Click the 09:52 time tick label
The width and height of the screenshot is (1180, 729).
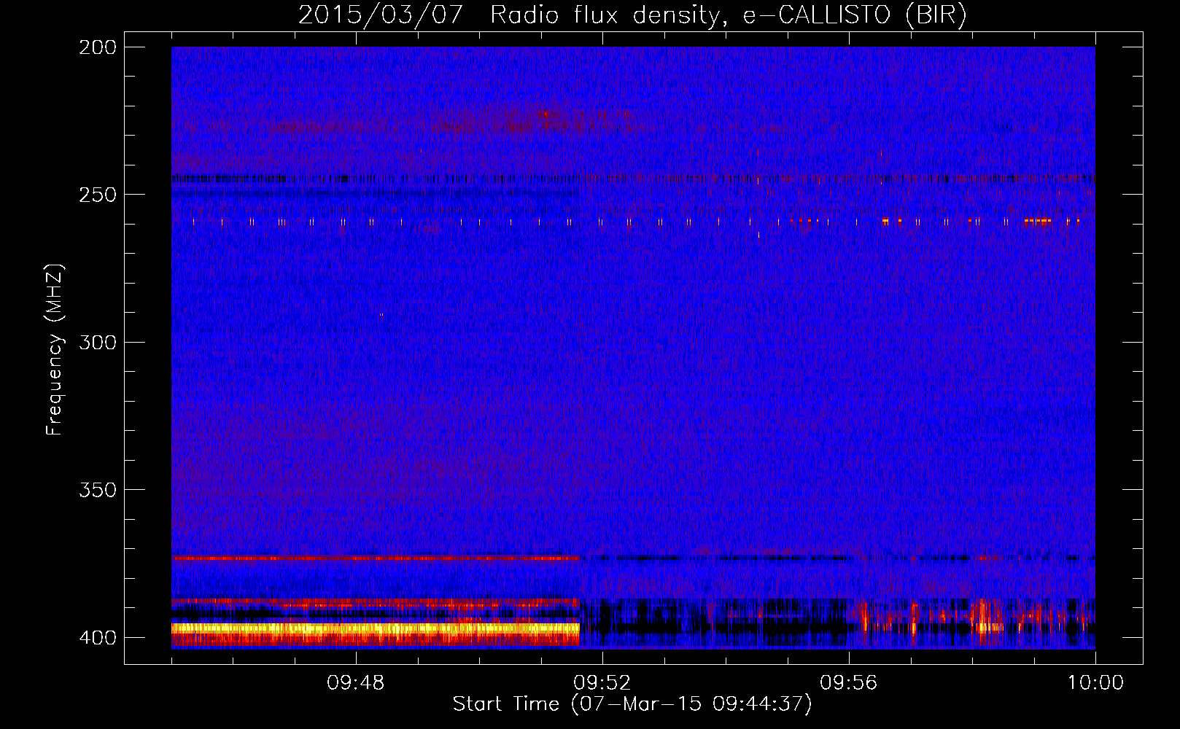click(x=602, y=683)
